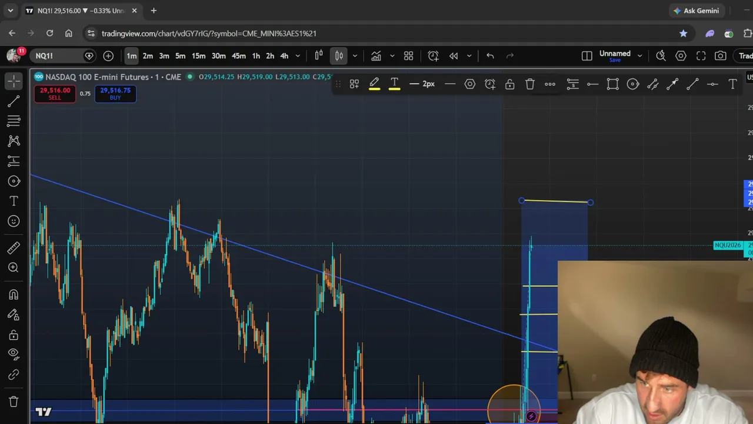Viewport: 753px width, 424px height.
Task: Open drawing templates in floating toolbar
Action: click(x=354, y=84)
